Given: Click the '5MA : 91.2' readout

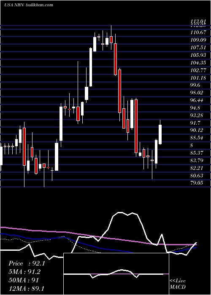Looking at the screenshot, I should click(24, 272).
